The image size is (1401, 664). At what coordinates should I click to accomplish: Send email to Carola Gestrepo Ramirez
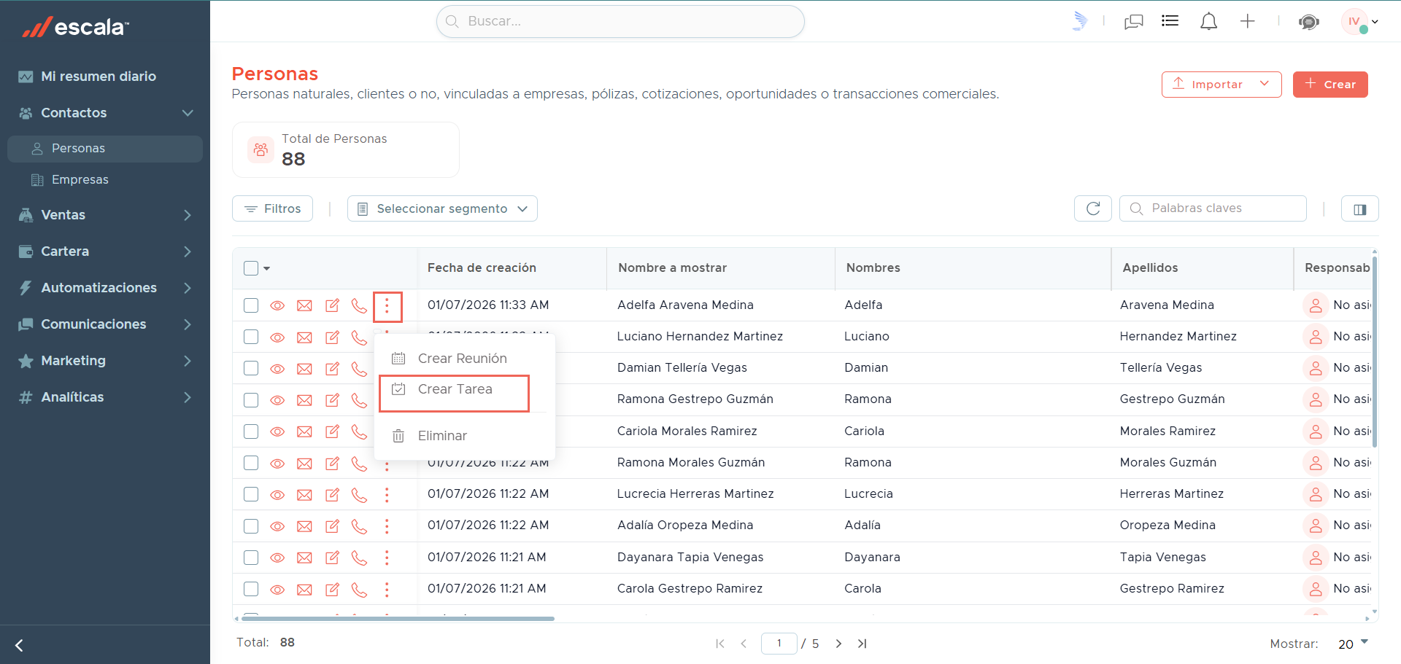click(x=304, y=589)
